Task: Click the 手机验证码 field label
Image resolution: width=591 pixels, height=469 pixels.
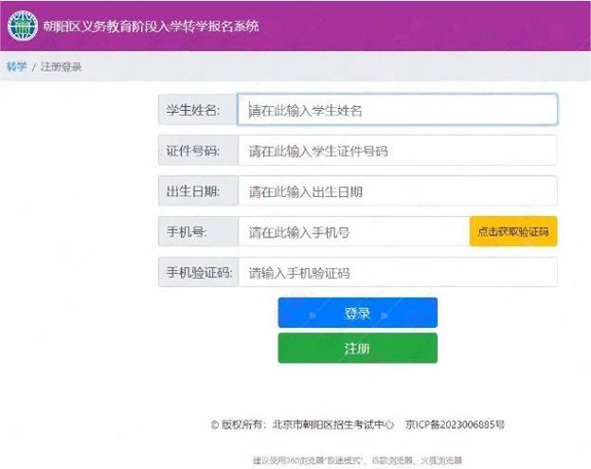Action: click(197, 273)
